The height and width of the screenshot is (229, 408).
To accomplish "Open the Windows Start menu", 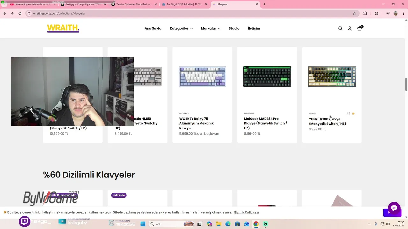I will point(143,224).
